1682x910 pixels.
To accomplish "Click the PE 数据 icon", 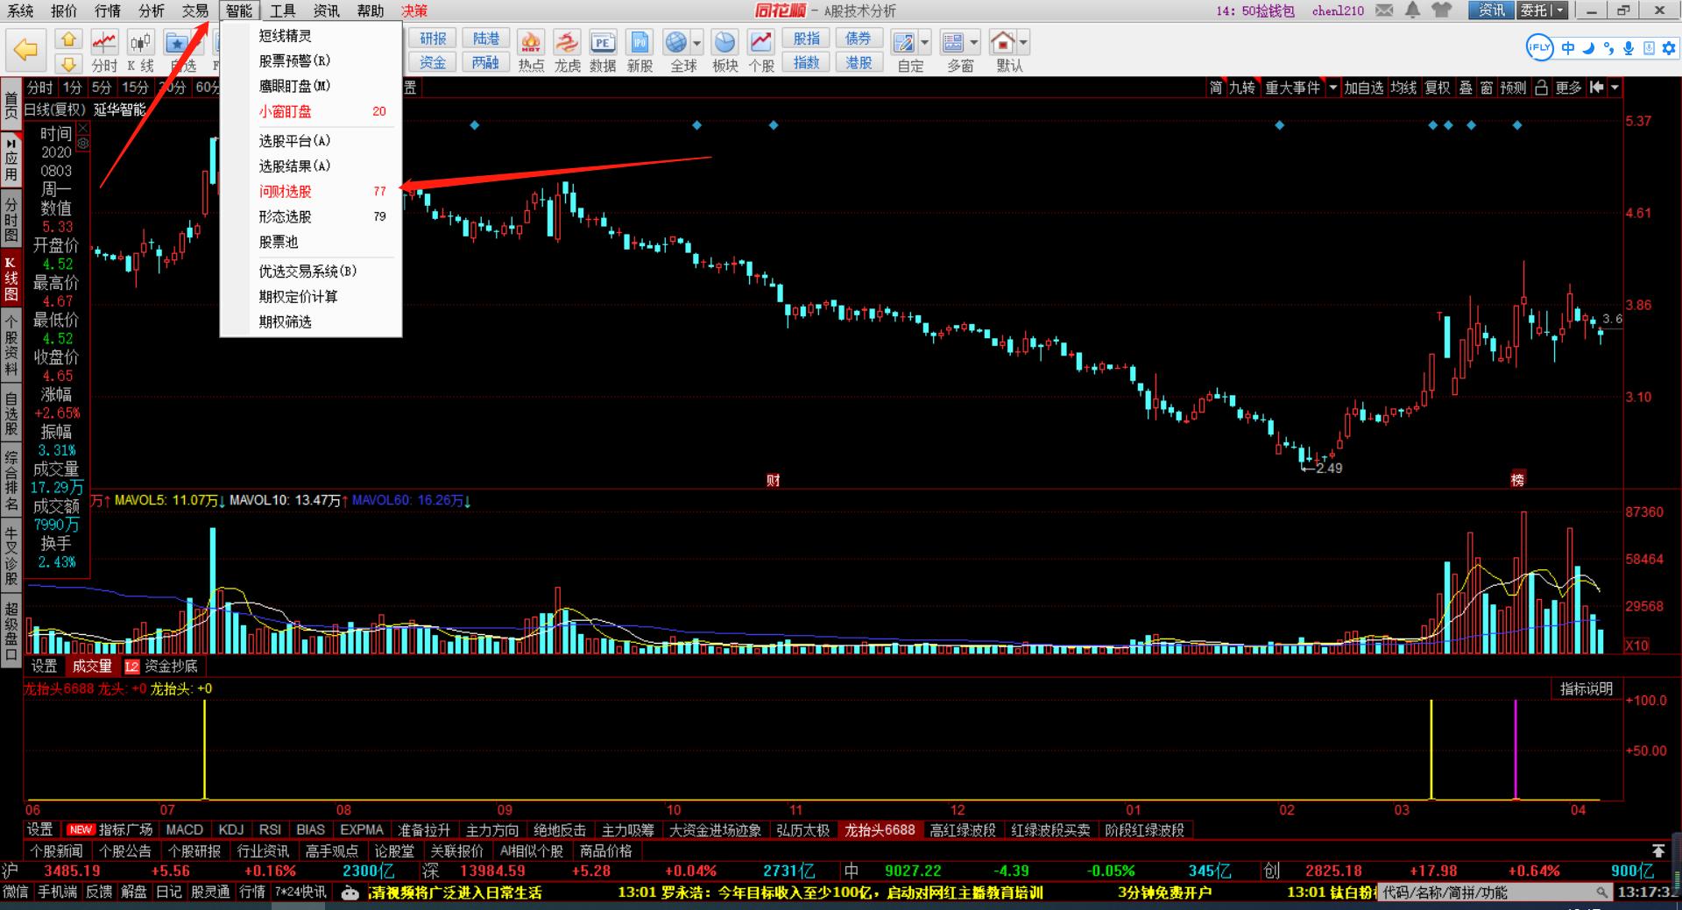I will [x=603, y=50].
